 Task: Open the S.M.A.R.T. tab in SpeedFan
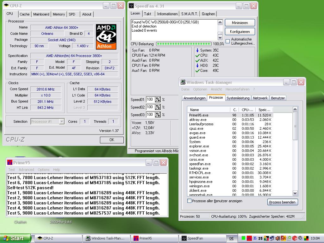(190, 14)
